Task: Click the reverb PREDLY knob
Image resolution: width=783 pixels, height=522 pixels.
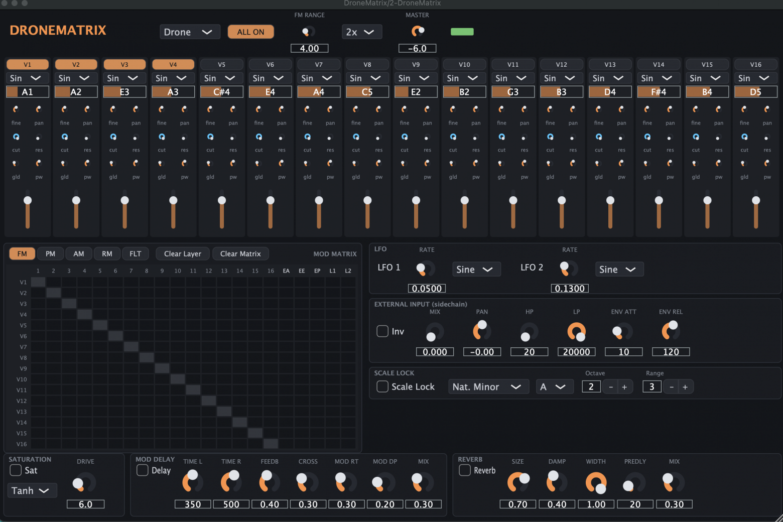Action: (634, 483)
